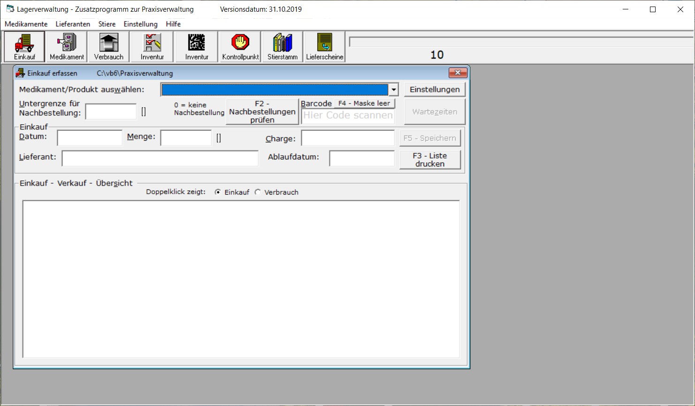Focus the Lieferant input field
Image resolution: width=695 pixels, height=406 pixels.
[160, 158]
